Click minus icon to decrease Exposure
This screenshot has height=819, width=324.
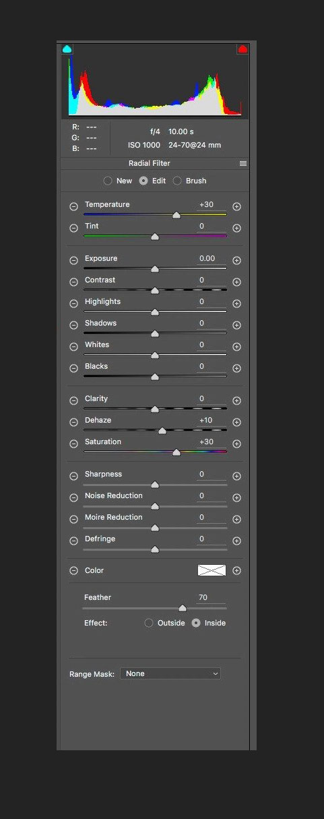click(x=73, y=261)
